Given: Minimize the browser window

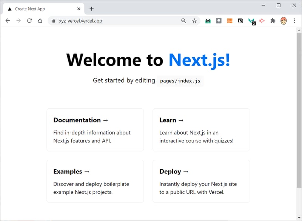Looking at the screenshot, I should 263,5.
